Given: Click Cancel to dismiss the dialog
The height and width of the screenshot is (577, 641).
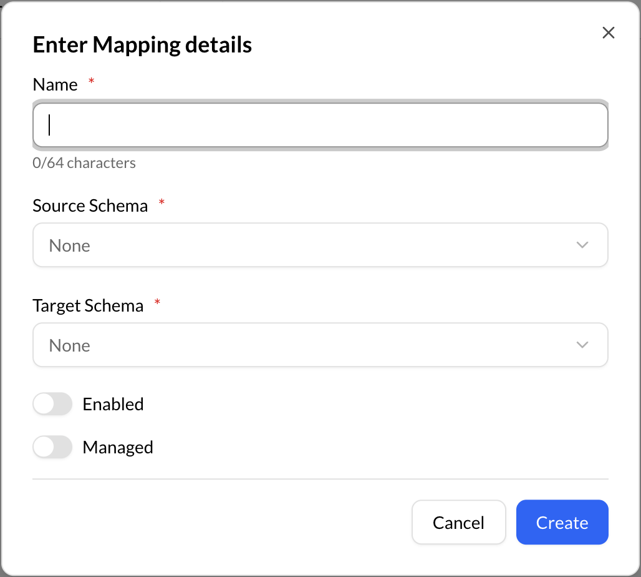Looking at the screenshot, I should tap(458, 522).
